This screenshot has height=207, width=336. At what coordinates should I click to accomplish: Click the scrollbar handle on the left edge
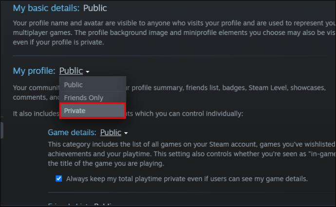point(2,130)
